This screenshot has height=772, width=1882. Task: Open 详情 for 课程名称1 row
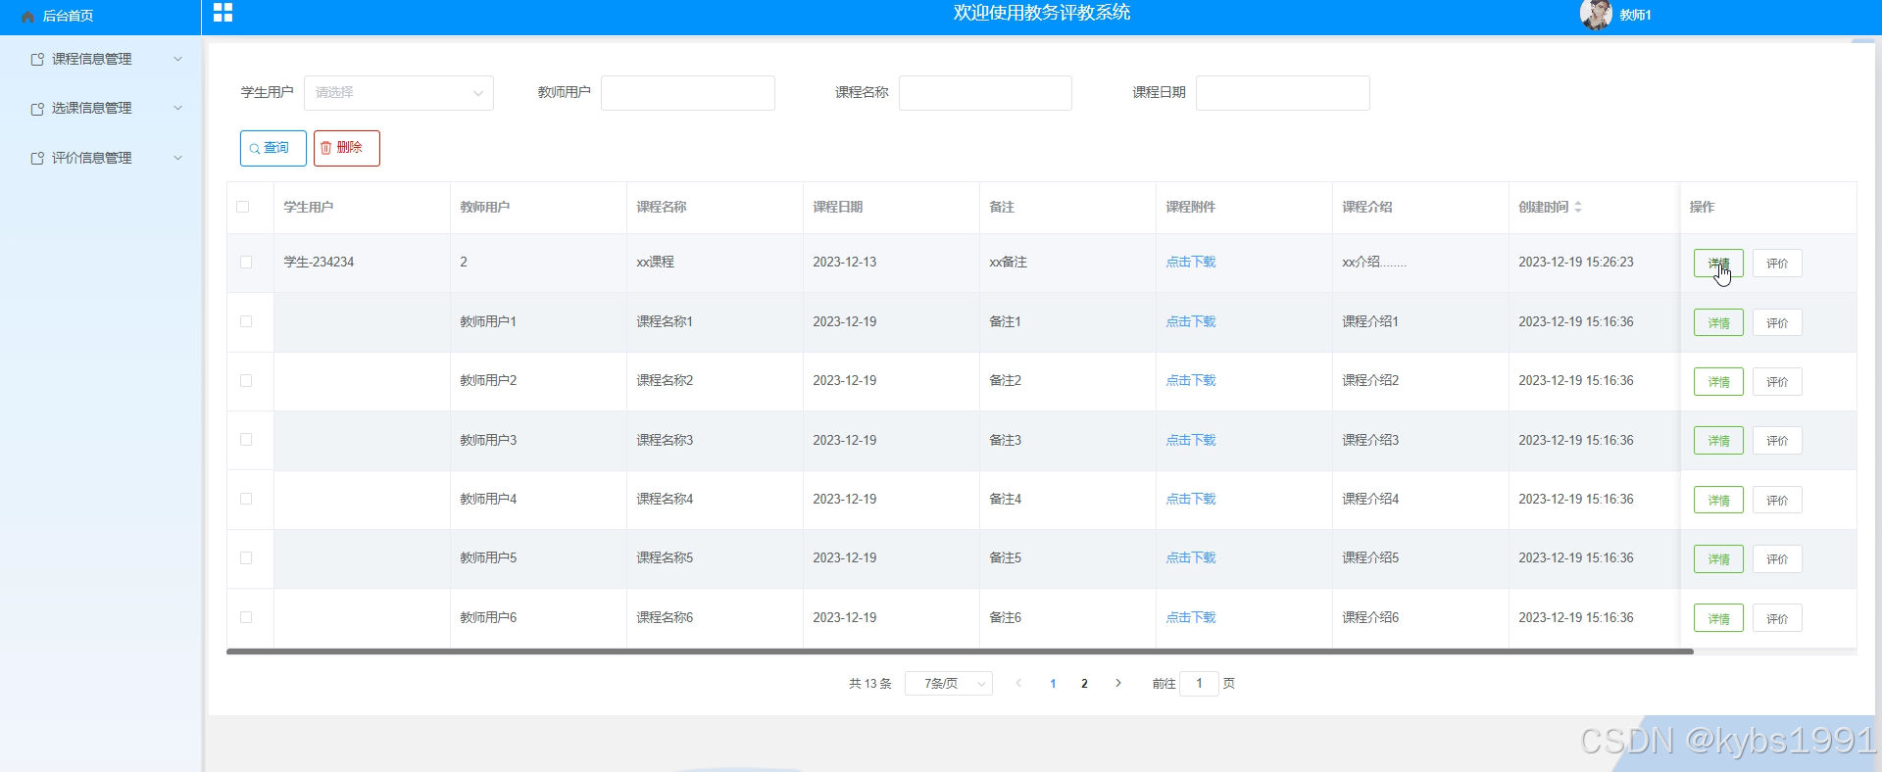[1718, 322]
